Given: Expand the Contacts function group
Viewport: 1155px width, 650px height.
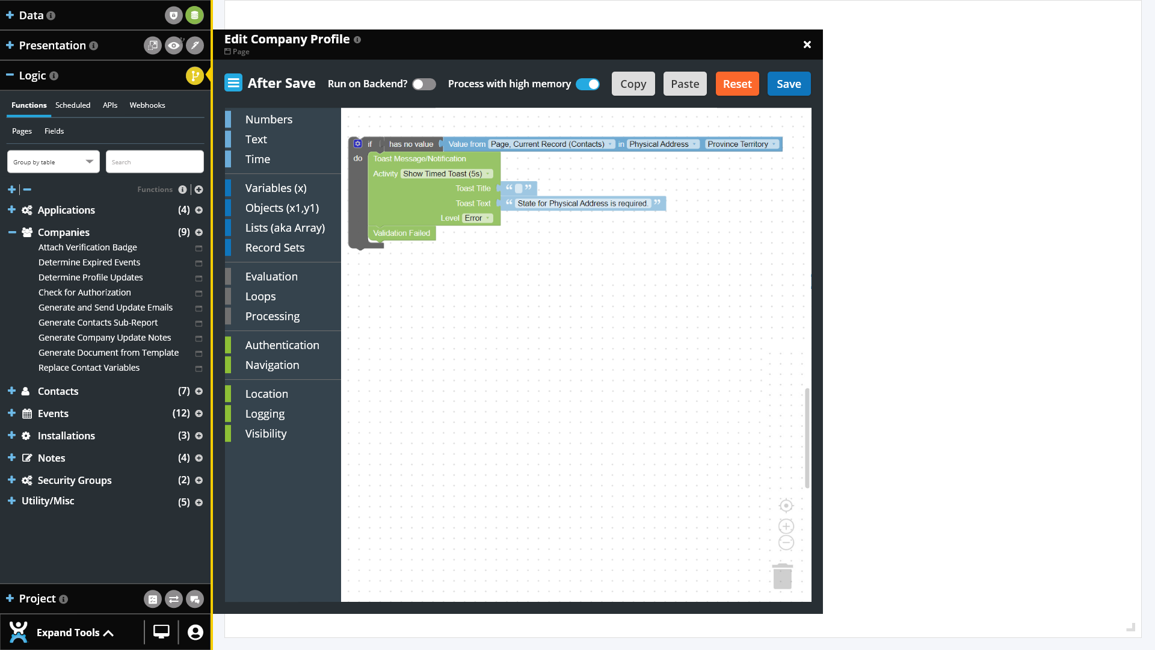Looking at the screenshot, I should [x=11, y=391].
